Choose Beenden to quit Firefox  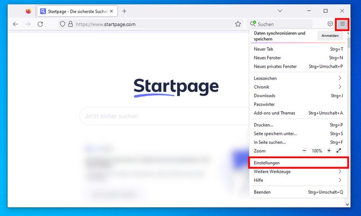coord(298,192)
